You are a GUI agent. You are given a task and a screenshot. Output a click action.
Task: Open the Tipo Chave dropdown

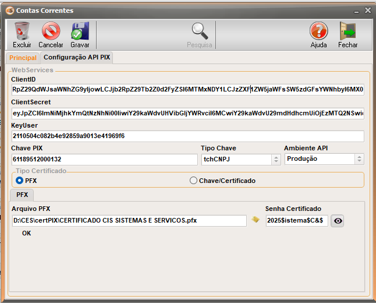[x=276, y=159]
